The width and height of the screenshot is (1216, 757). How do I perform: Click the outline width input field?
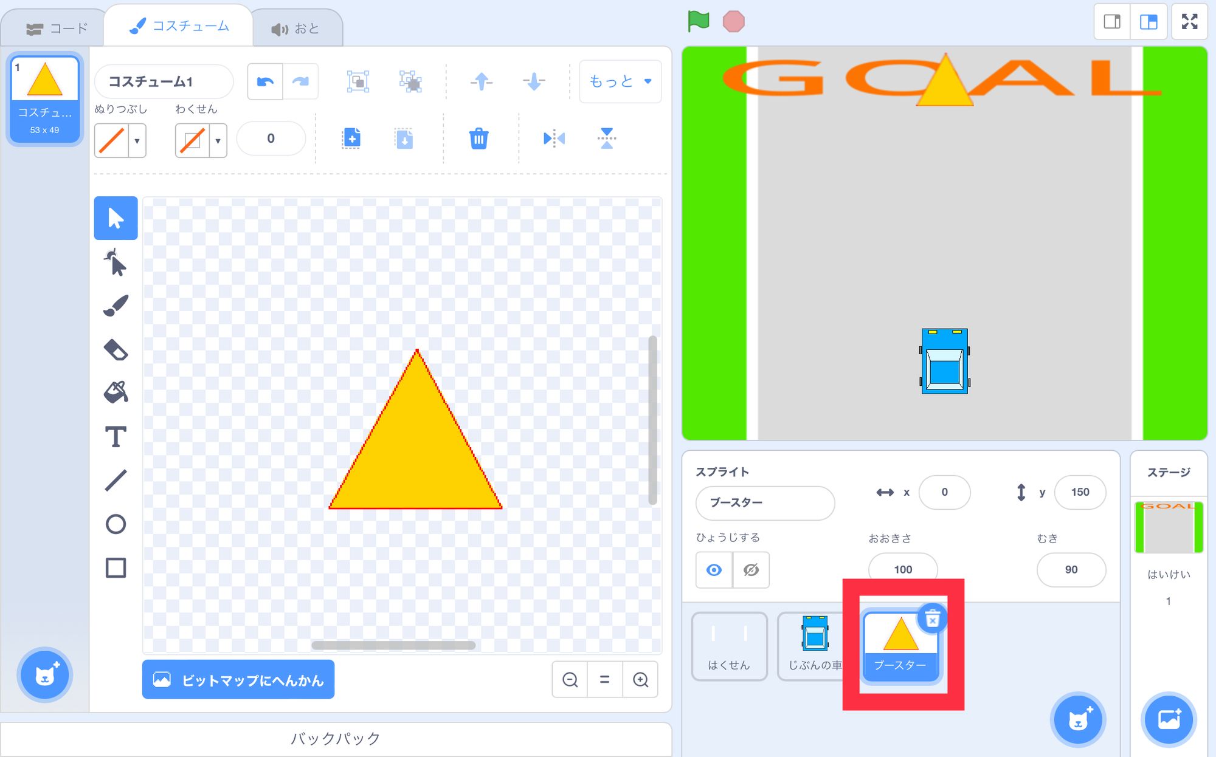tap(271, 139)
